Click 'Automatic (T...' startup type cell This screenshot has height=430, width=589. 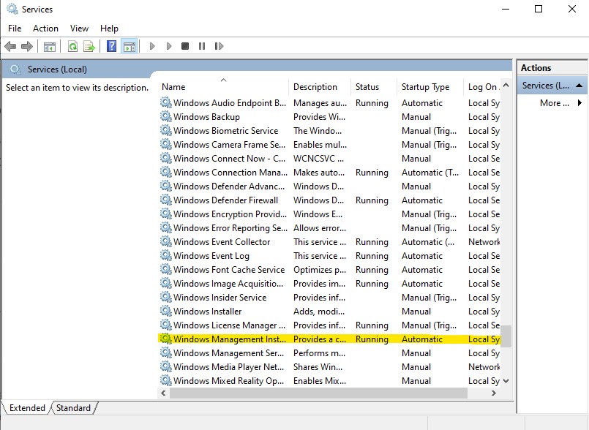(x=430, y=173)
